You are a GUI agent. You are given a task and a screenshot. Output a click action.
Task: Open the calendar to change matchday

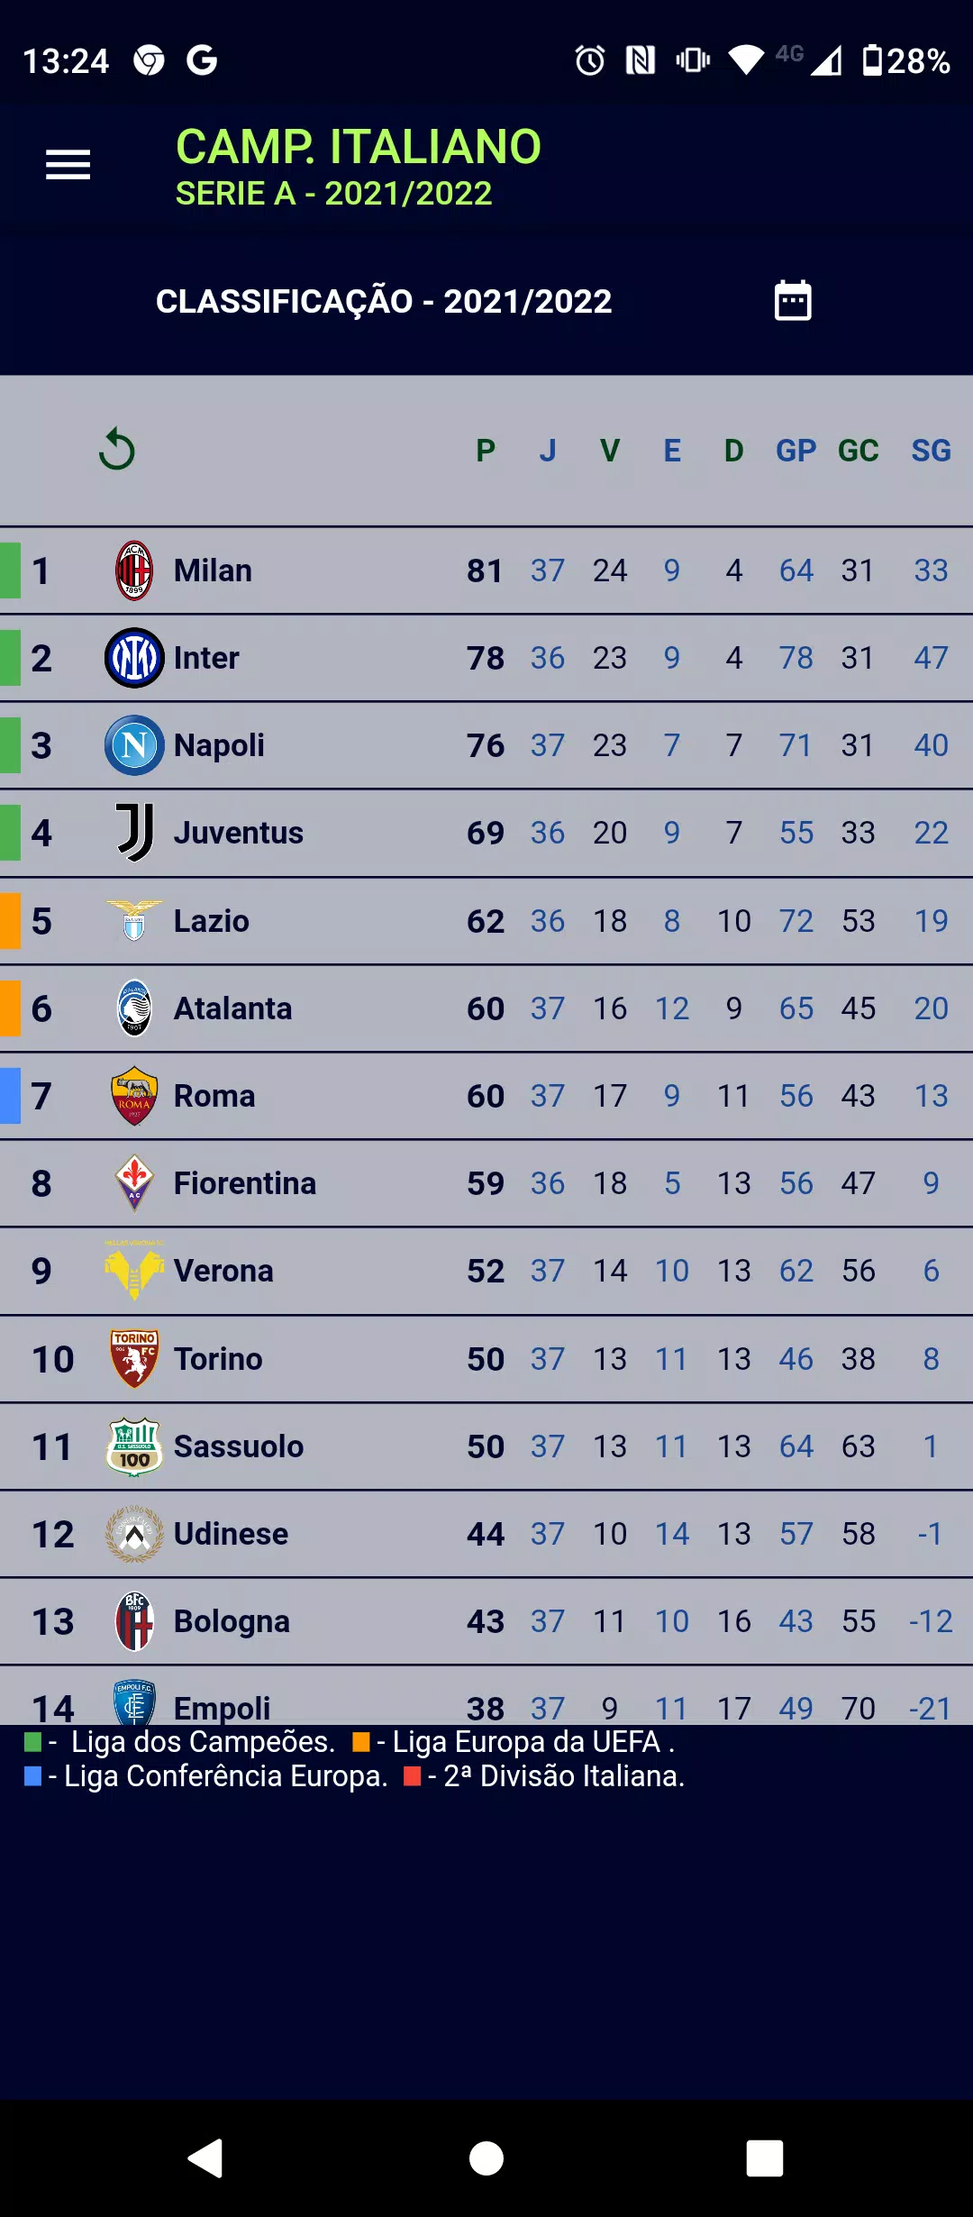(x=793, y=300)
